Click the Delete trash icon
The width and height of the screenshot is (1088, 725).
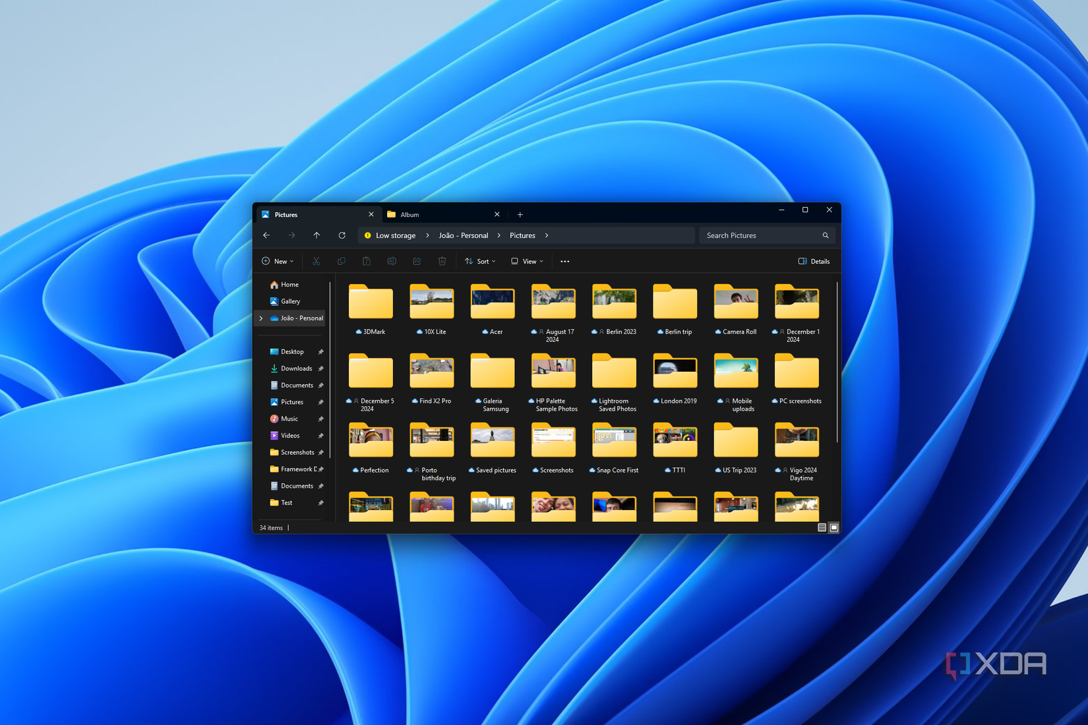tap(442, 261)
